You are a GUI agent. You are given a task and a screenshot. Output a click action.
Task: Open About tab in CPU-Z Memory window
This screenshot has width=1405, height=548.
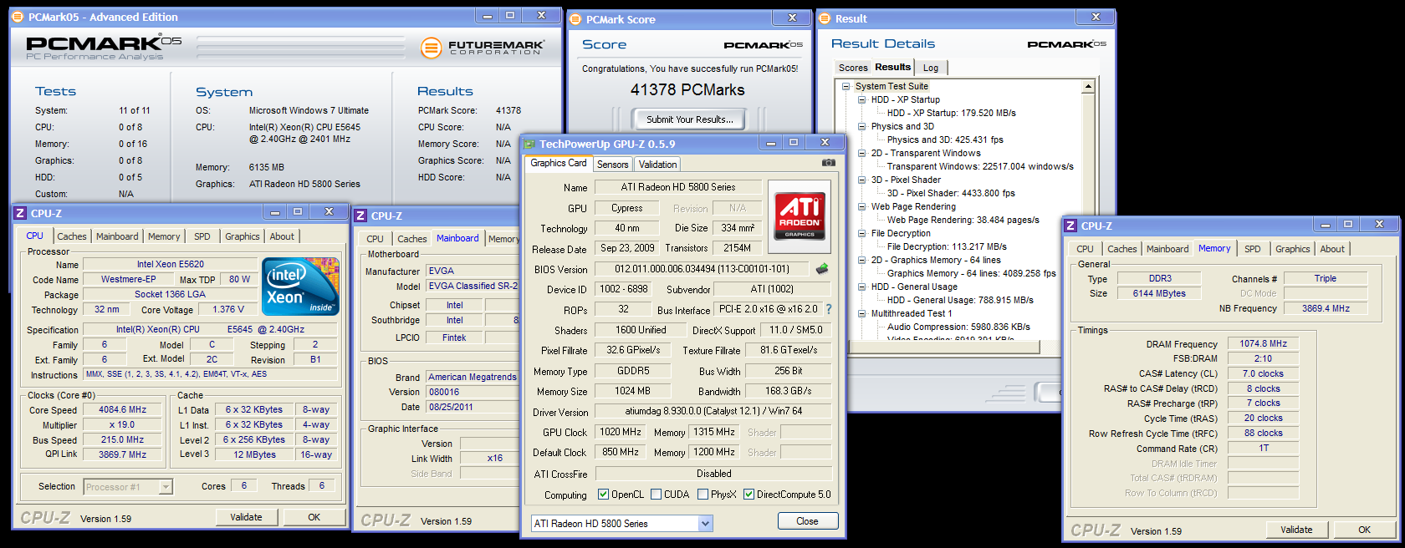[x=1332, y=249]
